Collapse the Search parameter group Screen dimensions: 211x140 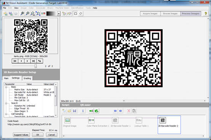pos(6,103)
